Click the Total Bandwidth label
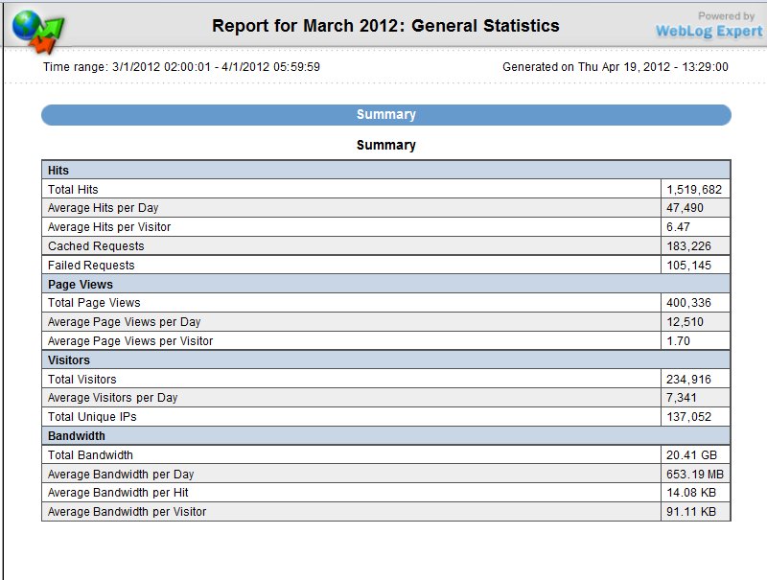The width and height of the screenshot is (767, 580). coord(90,454)
